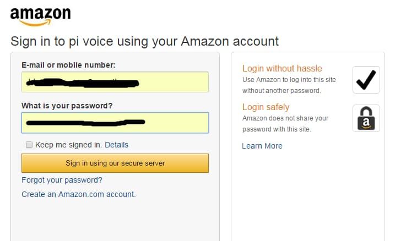Click the E-mail or mobile number label
The height and width of the screenshot is (241, 406).
pyautogui.click(x=68, y=65)
